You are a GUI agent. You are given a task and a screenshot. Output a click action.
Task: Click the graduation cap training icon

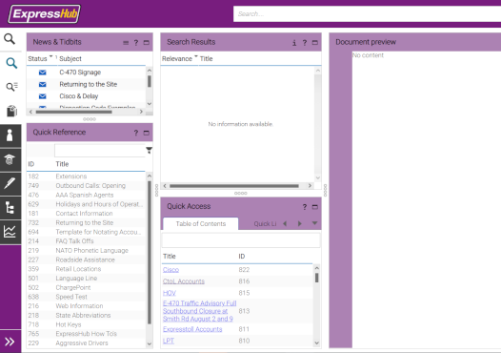[10, 159]
